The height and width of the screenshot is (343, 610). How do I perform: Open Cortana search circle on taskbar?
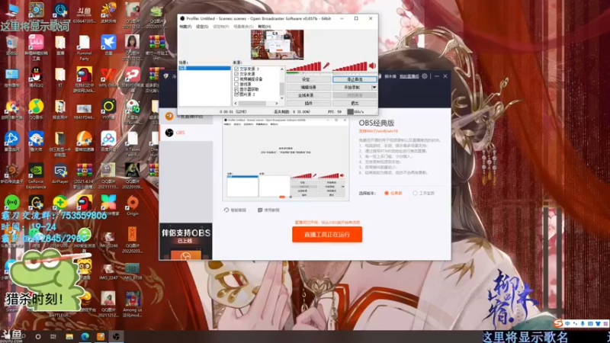(37, 336)
